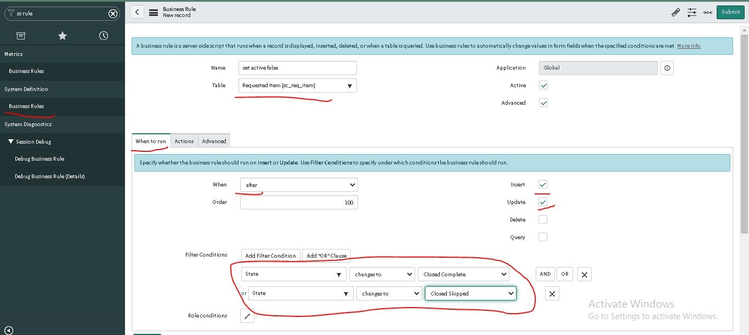
Task: Select Debug Business Rule in the sidebar
Action: (38, 158)
